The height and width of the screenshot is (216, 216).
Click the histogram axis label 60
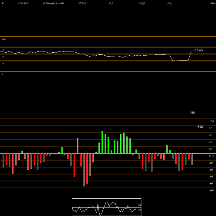(x=210, y=135)
